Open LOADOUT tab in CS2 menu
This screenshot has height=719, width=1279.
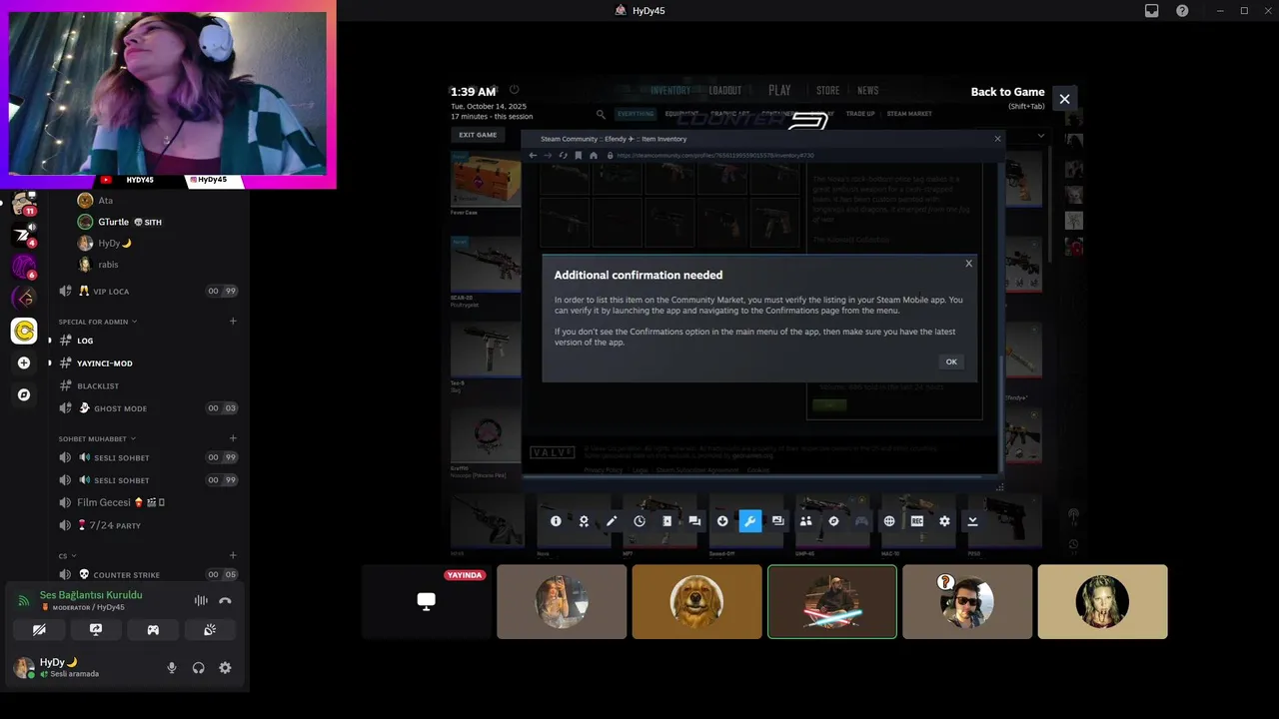(725, 91)
